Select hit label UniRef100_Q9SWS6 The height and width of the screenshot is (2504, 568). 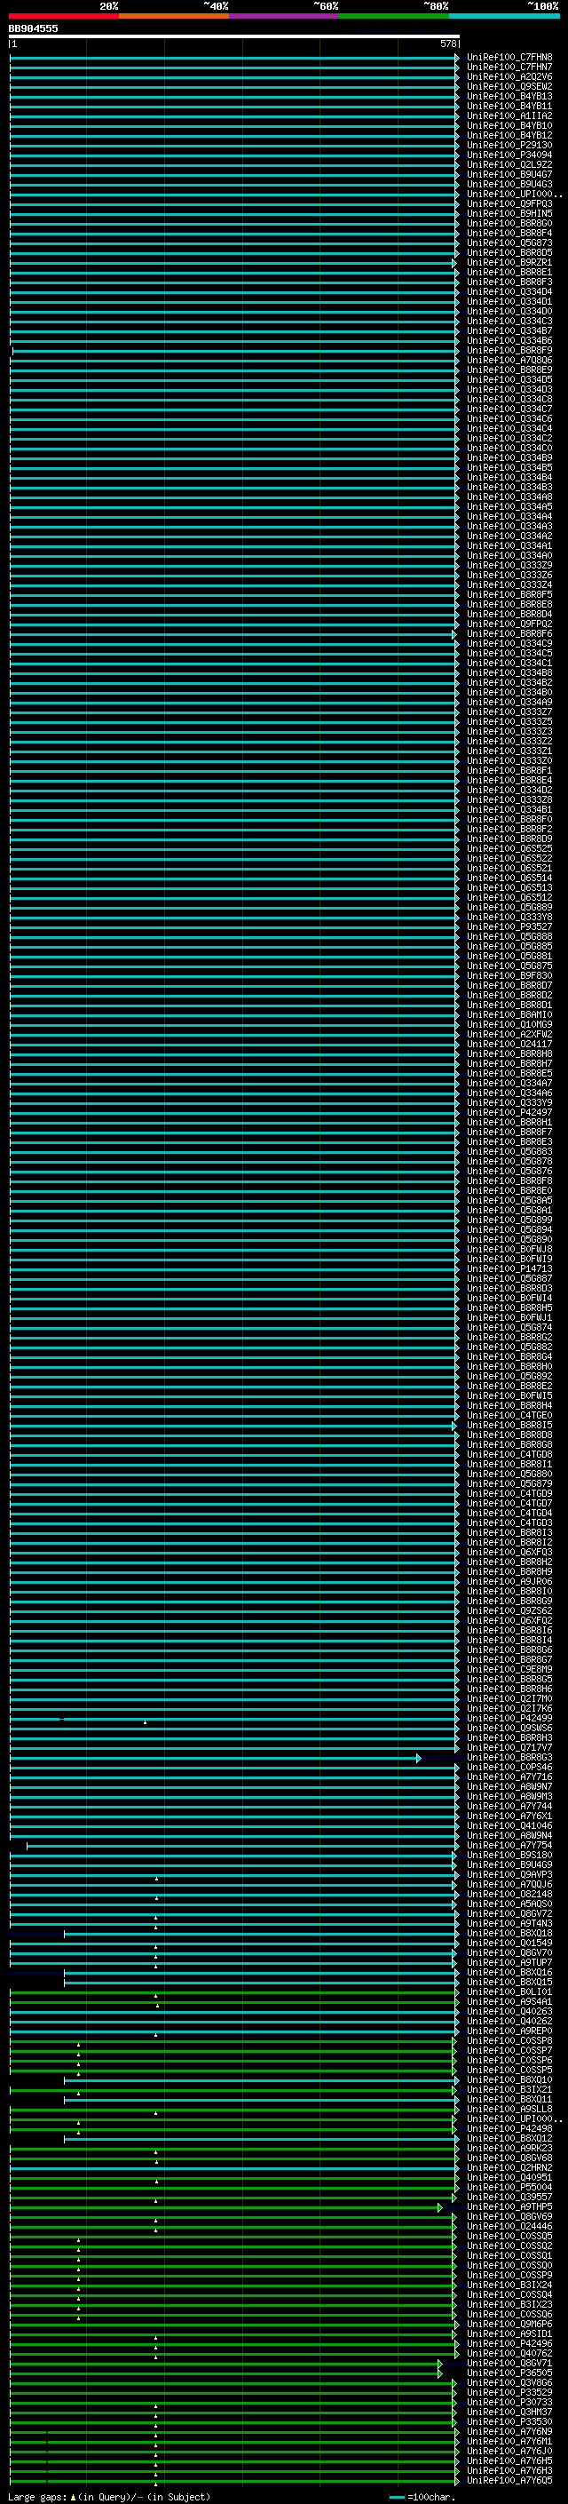tap(509, 1729)
